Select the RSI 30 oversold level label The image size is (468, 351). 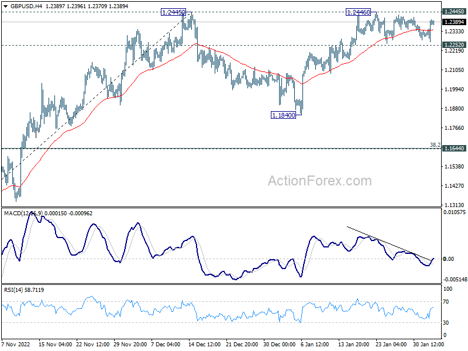pyautogui.click(x=446, y=323)
